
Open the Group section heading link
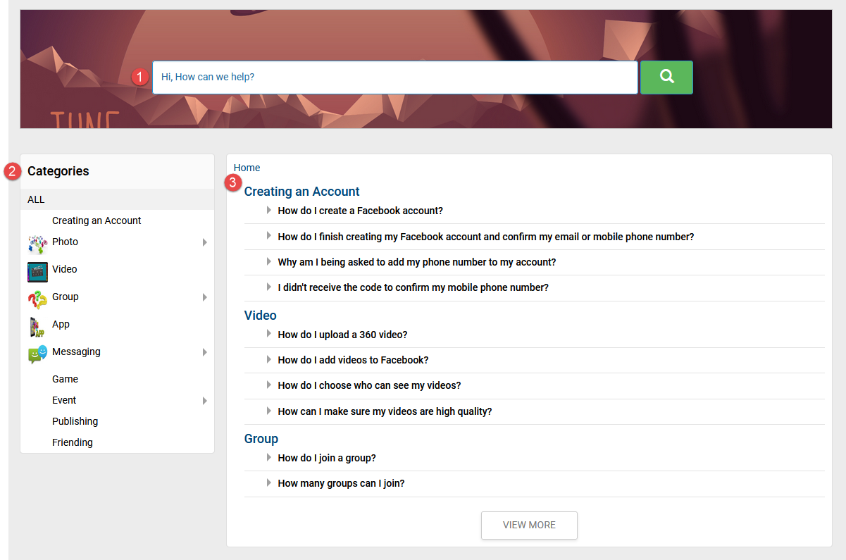(261, 439)
